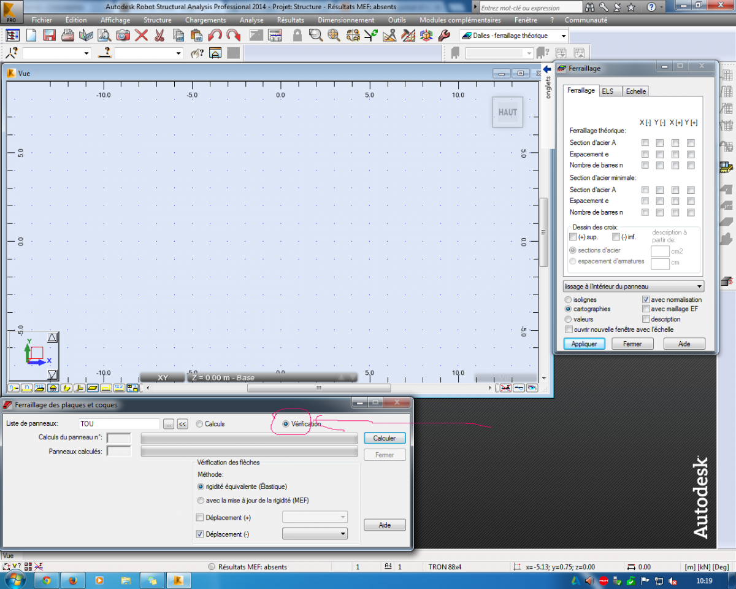Create a new project with the blank page icon
This screenshot has width=736, height=589.
[31, 35]
